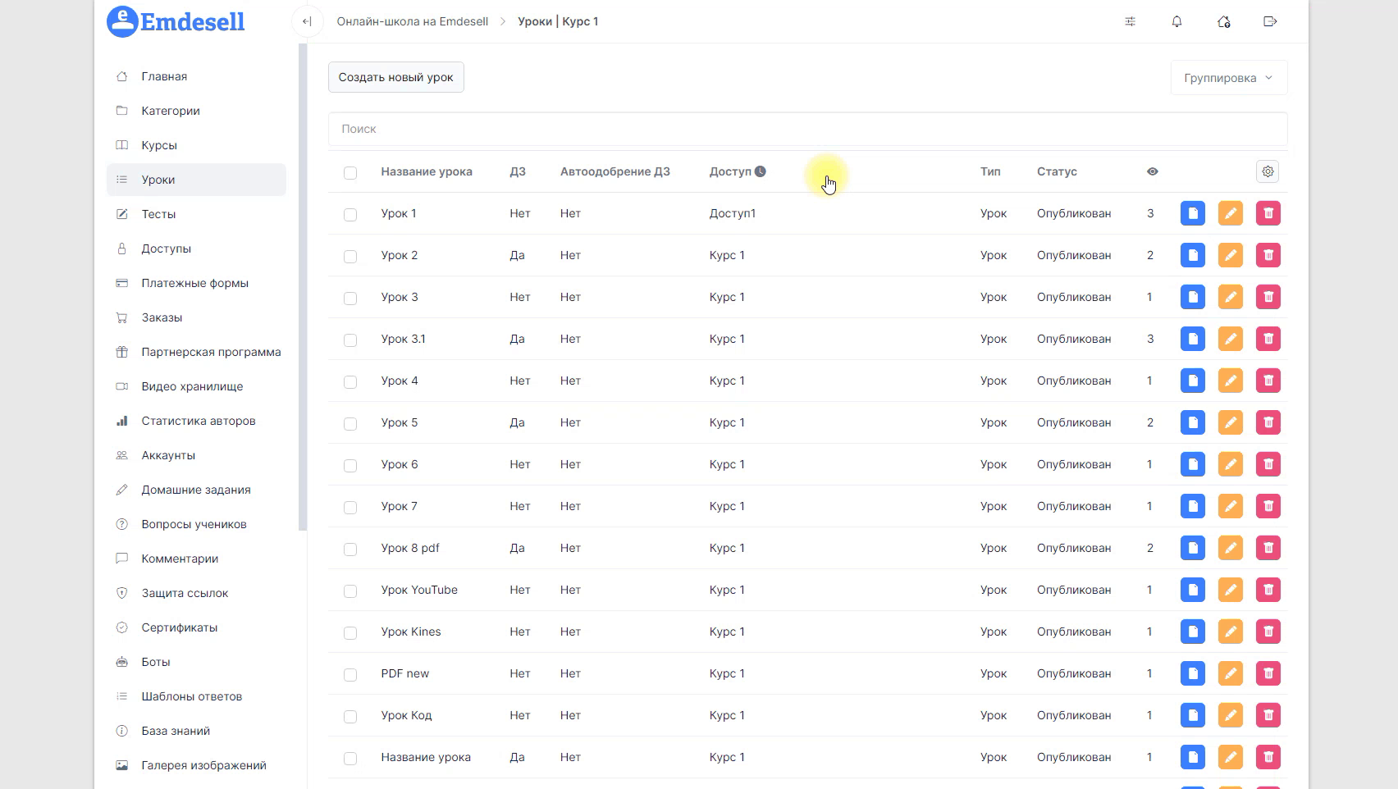1398x789 pixels.
Task: Click the logout icon in header
Action: point(1270,21)
